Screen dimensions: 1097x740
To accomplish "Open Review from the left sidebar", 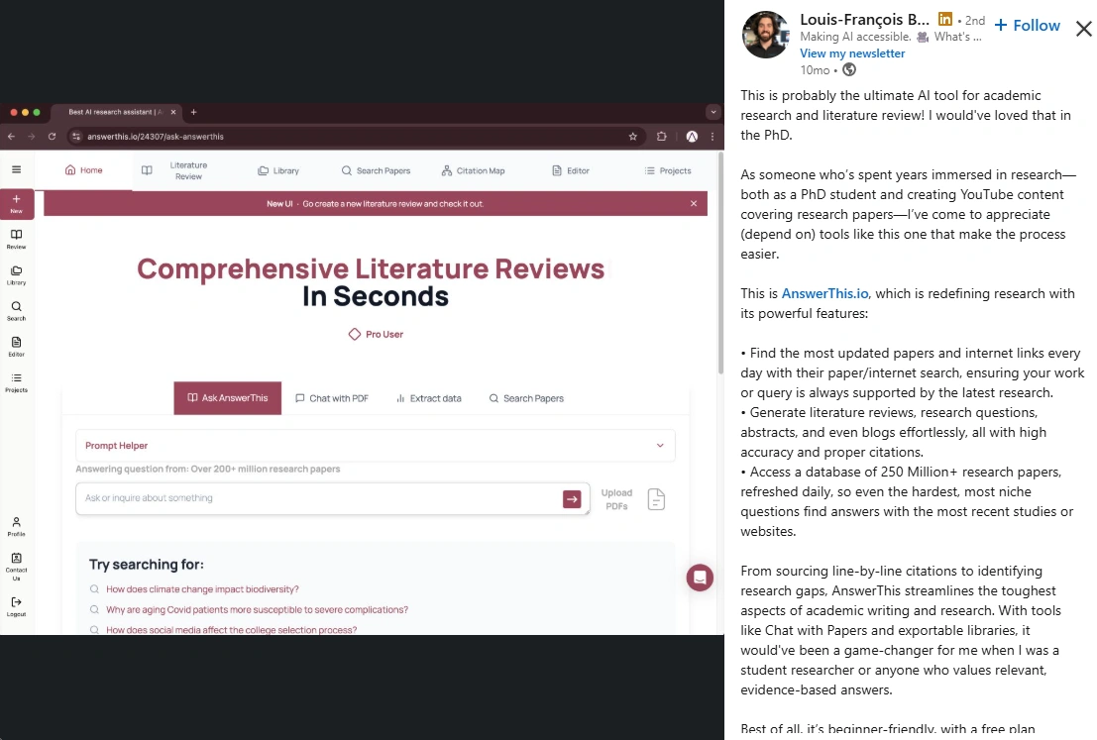I will [x=16, y=239].
